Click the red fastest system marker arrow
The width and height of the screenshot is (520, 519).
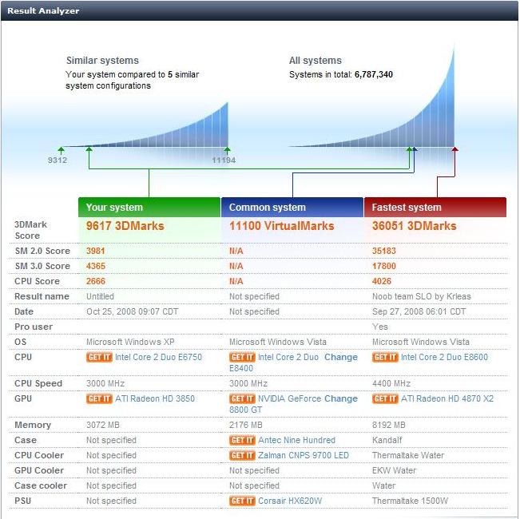coord(455,150)
